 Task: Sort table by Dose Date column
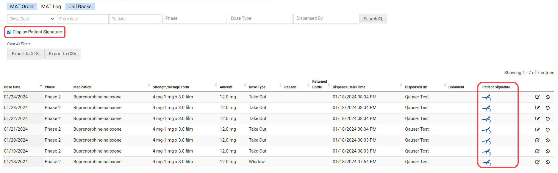coord(12,87)
